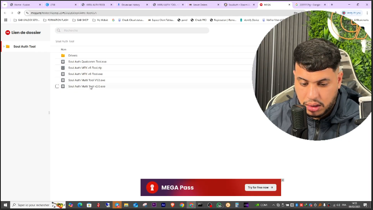Viewport: 373px width, 210px height.
Task: Open Telegram from the taskbar
Action: tap(117, 205)
